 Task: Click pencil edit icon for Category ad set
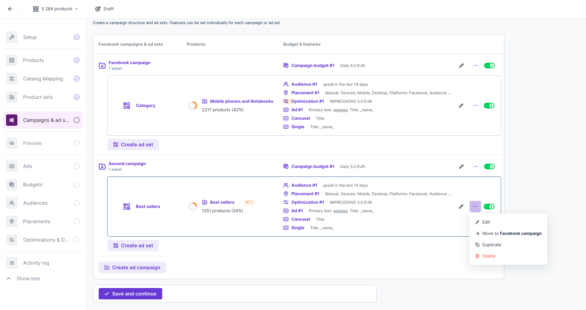[461, 106]
